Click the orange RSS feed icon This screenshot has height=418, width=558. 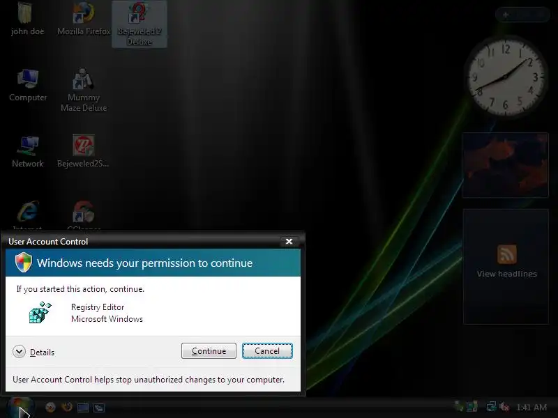[507, 254]
